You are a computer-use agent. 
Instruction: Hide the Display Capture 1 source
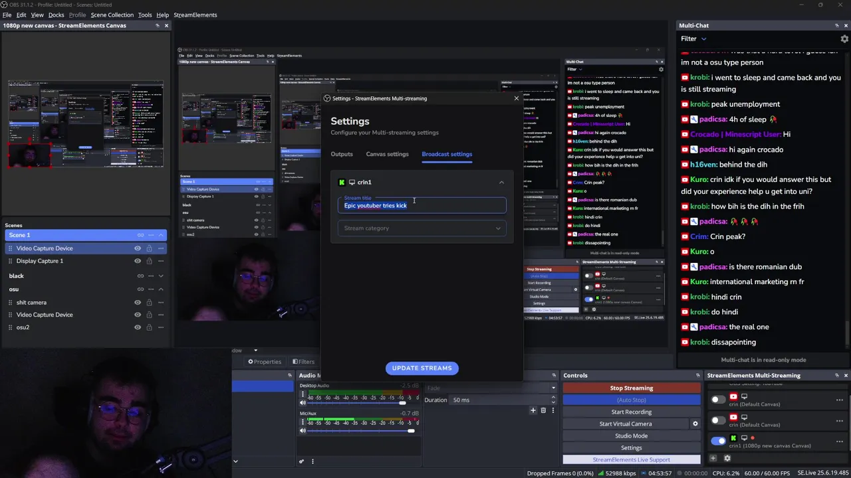point(138,261)
